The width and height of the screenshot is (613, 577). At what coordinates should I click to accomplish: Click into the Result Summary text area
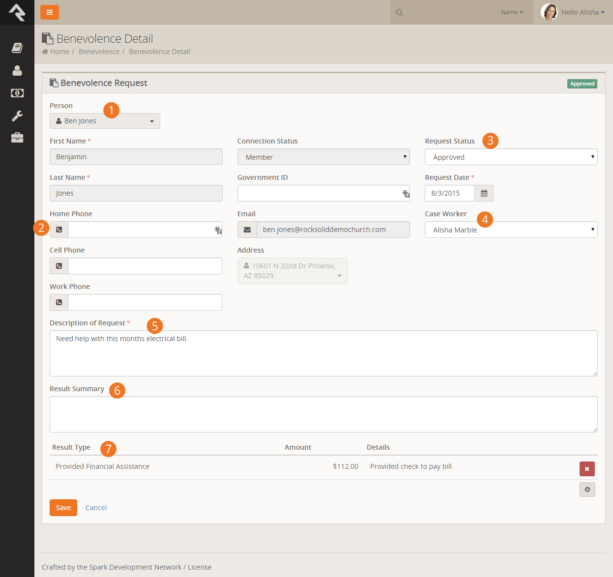323,414
